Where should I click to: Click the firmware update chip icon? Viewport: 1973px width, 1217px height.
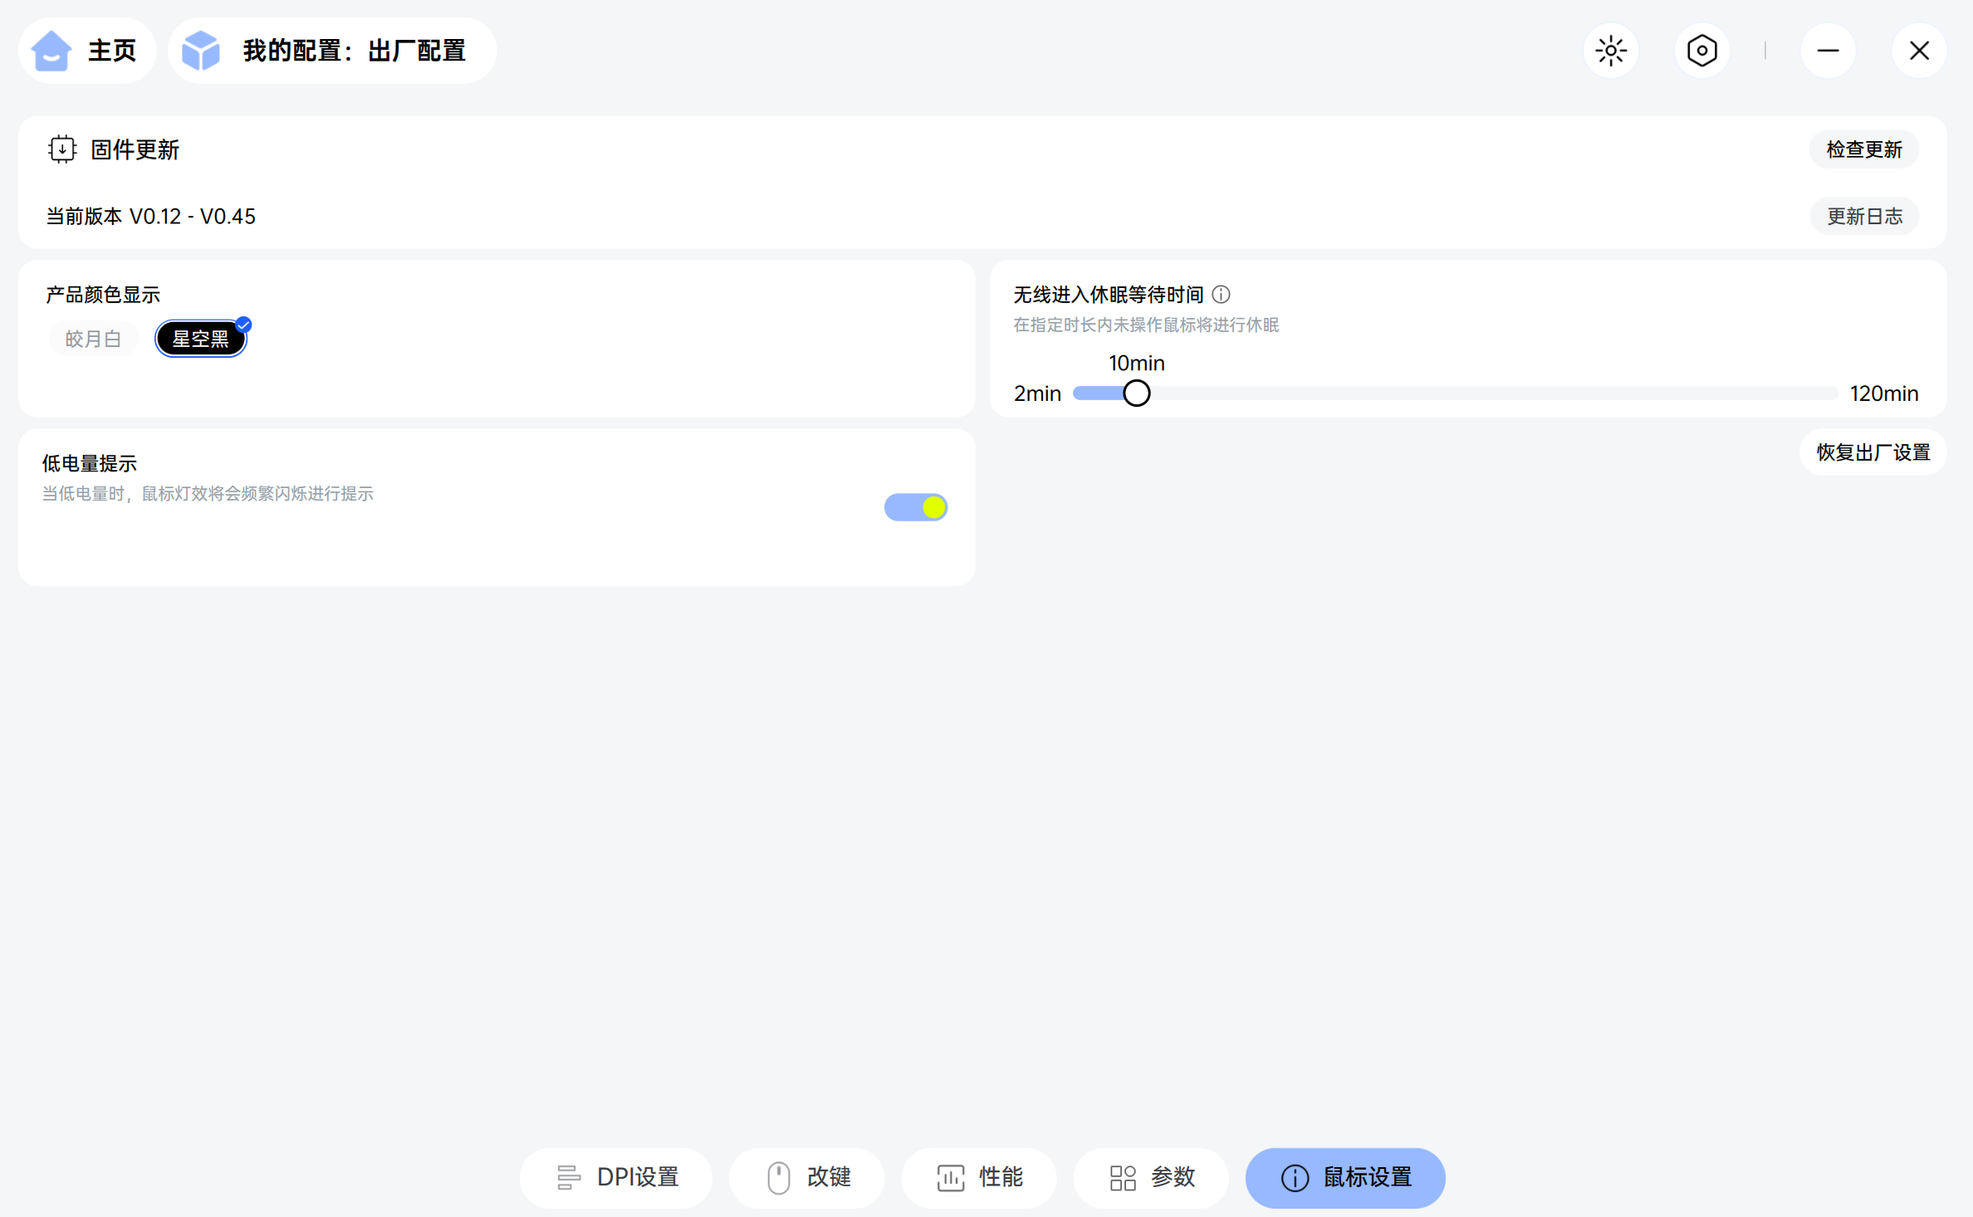(62, 149)
